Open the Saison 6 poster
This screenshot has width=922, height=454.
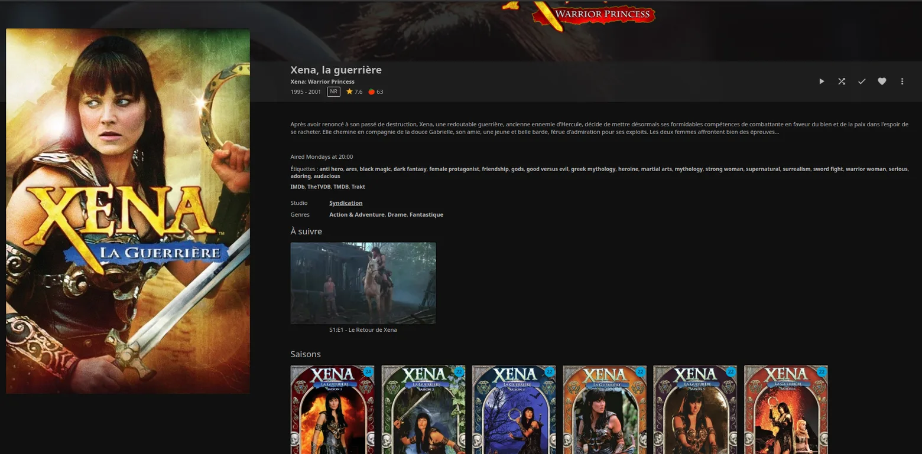coord(786,410)
